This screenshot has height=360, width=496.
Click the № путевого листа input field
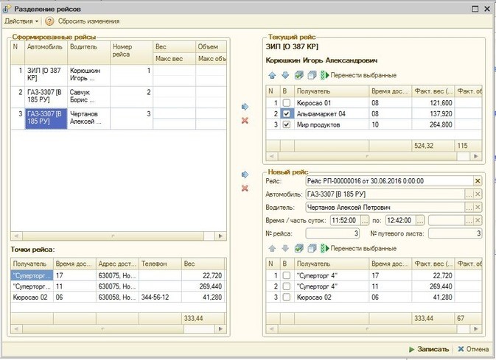pyautogui.click(x=455, y=233)
